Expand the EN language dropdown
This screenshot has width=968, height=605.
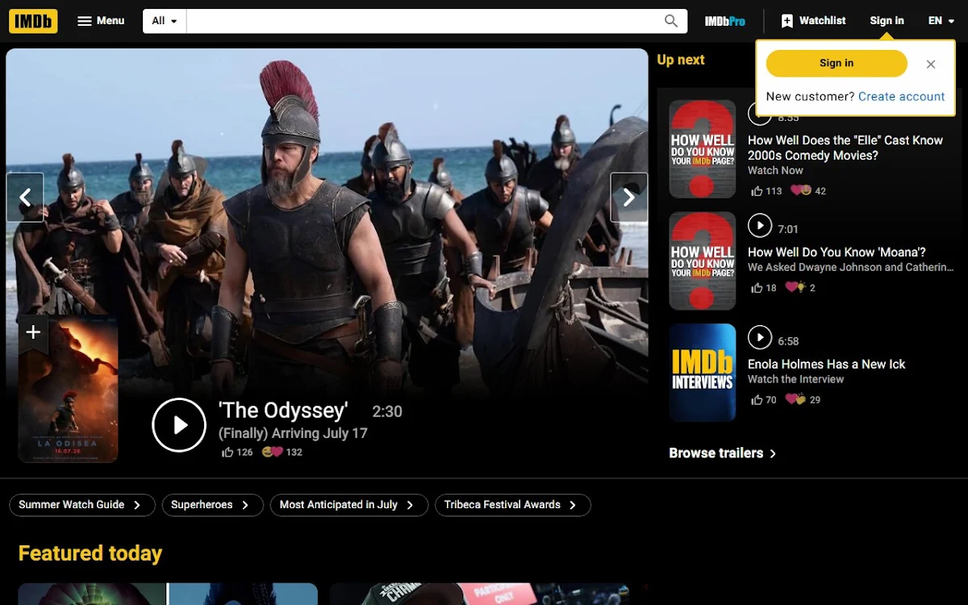[x=941, y=21]
